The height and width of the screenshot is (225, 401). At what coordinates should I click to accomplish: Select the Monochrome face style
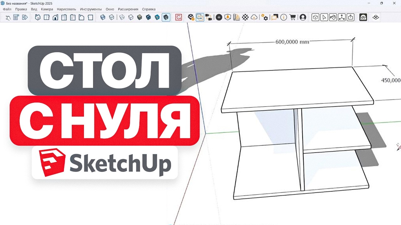point(157,17)
